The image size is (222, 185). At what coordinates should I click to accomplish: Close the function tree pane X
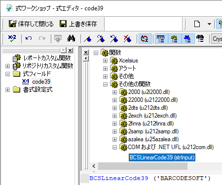point(86,53)
